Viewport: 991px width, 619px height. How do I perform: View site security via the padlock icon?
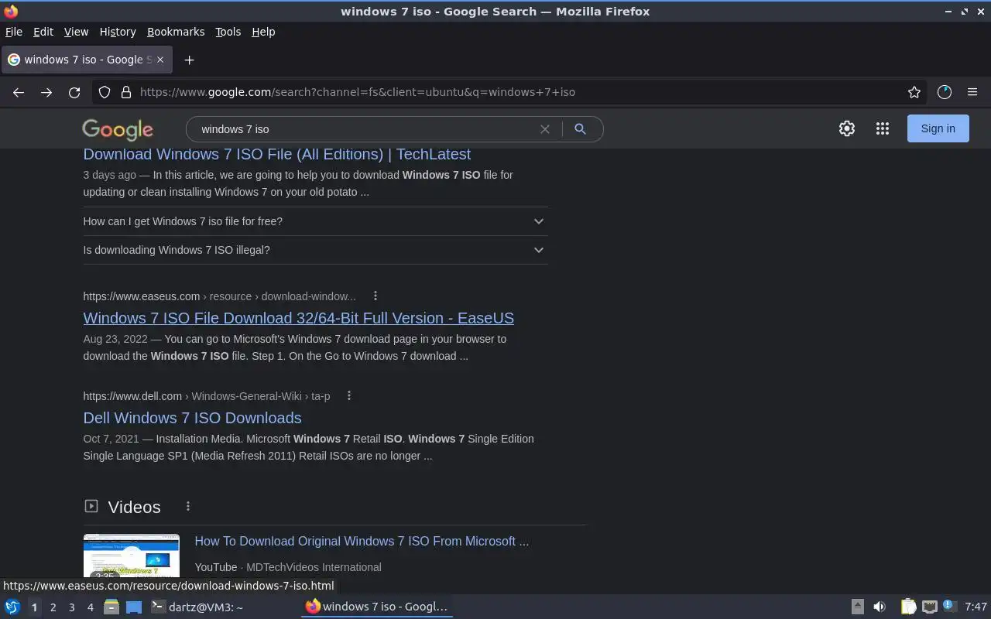126,92
